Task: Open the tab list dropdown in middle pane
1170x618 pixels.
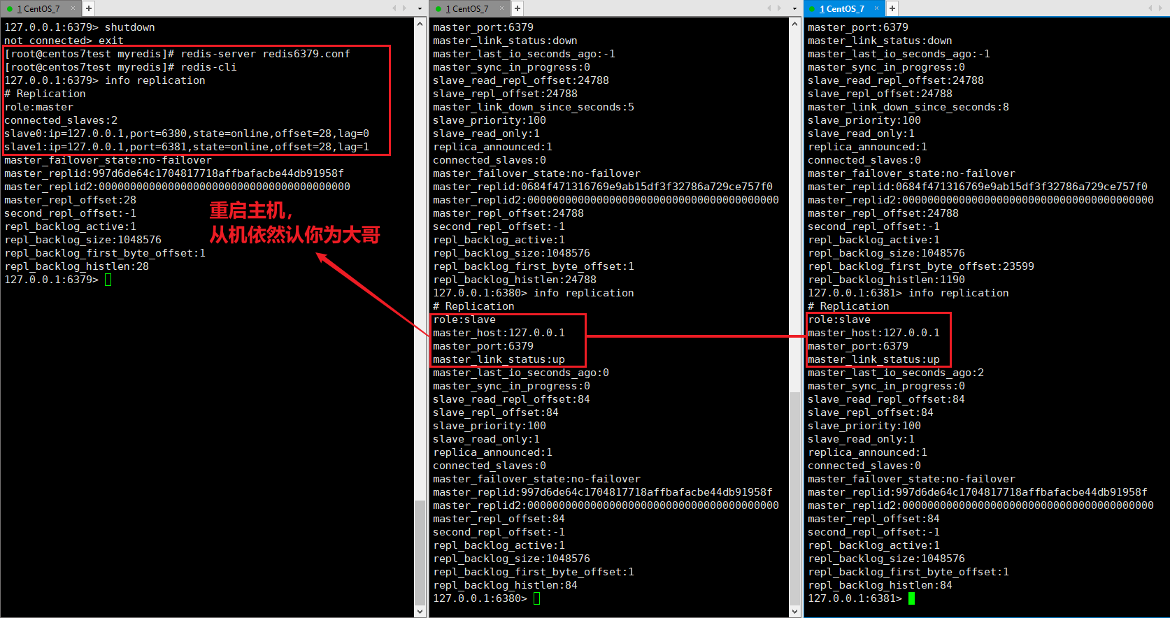Action: coord(794,8)
